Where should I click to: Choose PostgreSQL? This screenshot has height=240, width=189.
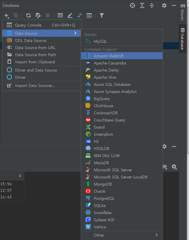pyautogui.click(x=122, y=198)
